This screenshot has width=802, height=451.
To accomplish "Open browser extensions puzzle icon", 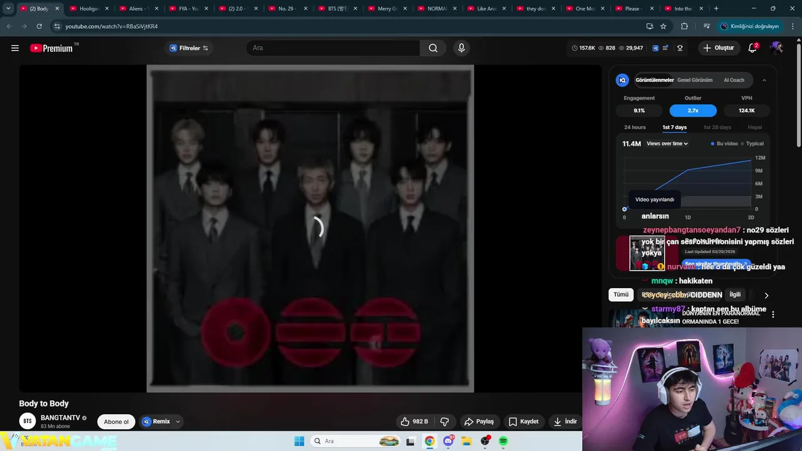I will pyautogui.click(x=684, y=26).
